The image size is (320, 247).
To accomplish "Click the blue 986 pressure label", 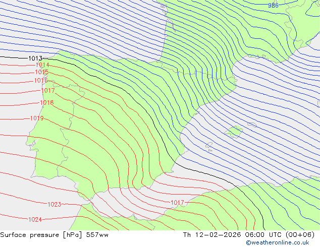I will tap(273, 6).
